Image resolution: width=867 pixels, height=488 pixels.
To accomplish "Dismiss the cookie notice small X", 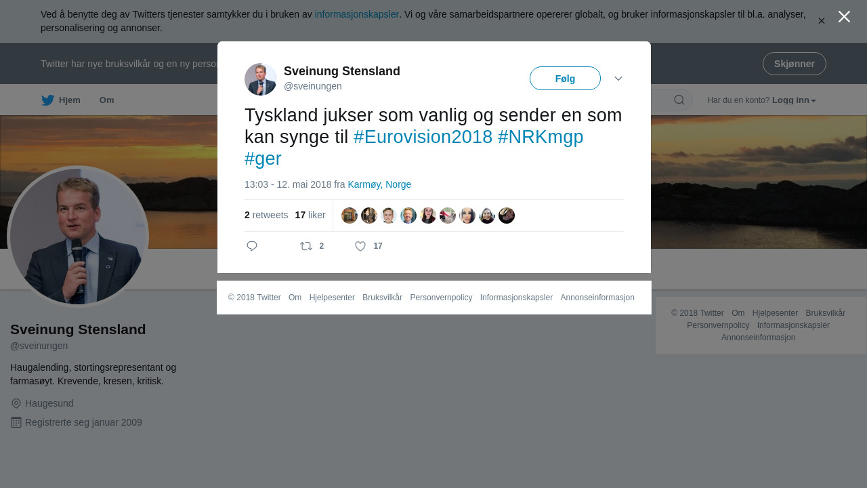I will click(x=822, y=21).
